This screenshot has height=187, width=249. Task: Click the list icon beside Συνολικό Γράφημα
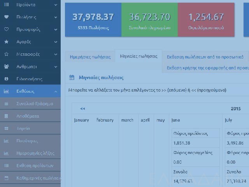point(6,104)
